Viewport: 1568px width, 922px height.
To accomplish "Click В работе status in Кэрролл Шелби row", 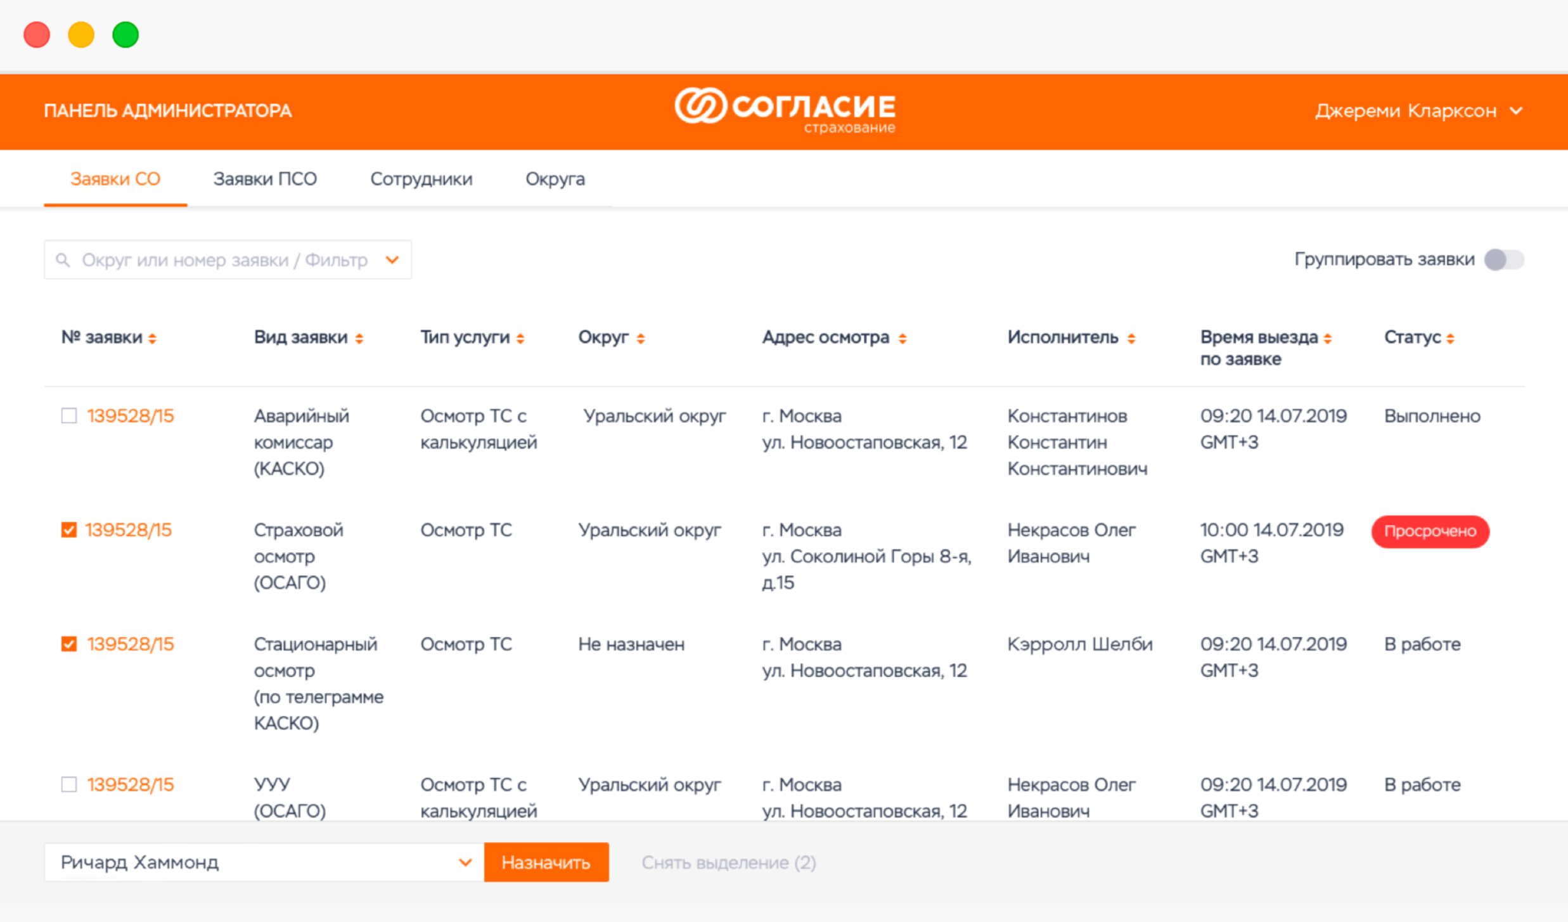I will click(1422, 644).
